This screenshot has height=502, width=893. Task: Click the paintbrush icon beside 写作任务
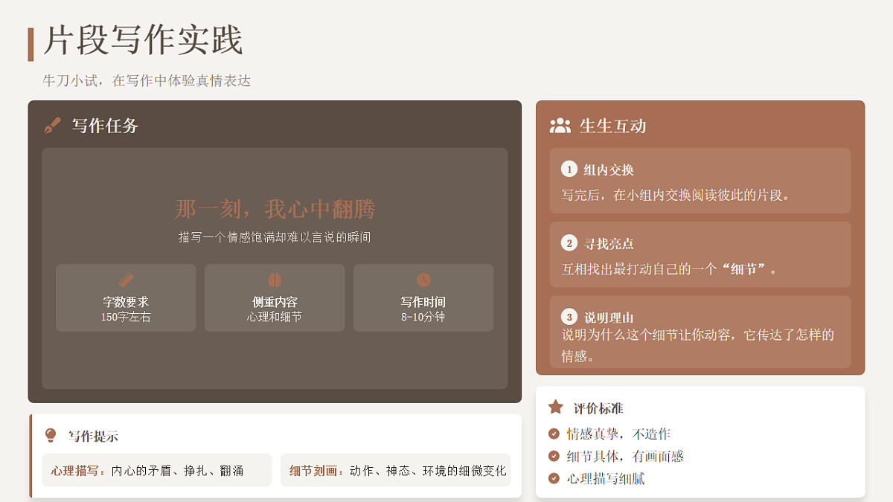[x=52, y=126]
